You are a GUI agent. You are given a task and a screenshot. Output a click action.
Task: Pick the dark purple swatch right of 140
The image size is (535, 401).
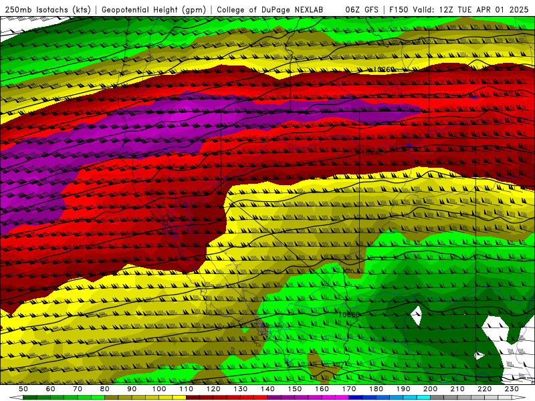(x=274, y=398)
